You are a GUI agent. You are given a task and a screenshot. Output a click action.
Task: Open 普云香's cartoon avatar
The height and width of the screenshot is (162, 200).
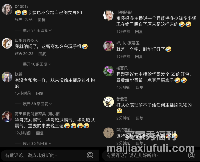click(109, 102)
